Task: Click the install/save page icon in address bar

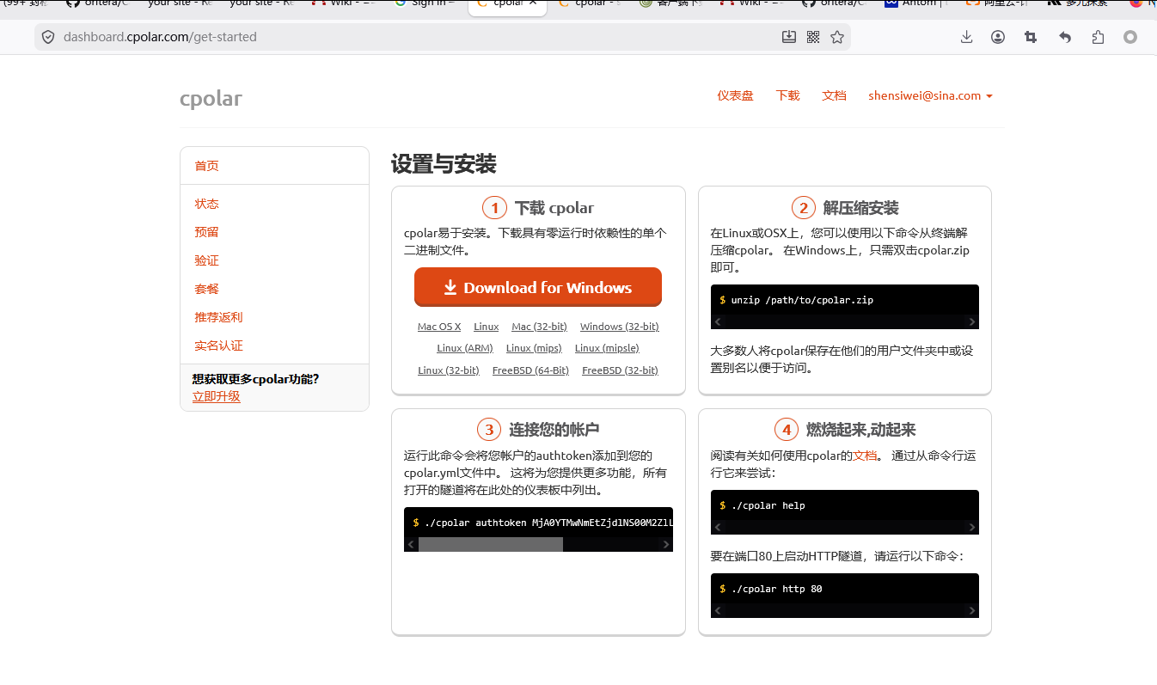Action: 789,37
